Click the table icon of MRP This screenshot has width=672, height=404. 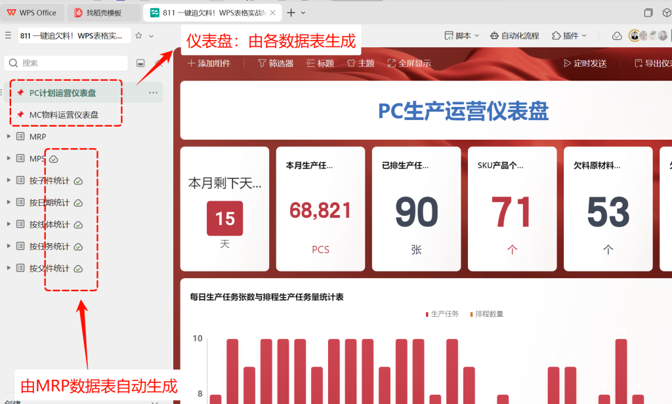click(x=20, y=136)
